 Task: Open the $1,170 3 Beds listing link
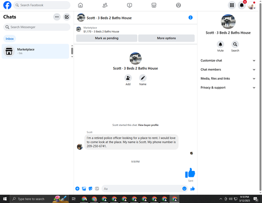point(101,31)
